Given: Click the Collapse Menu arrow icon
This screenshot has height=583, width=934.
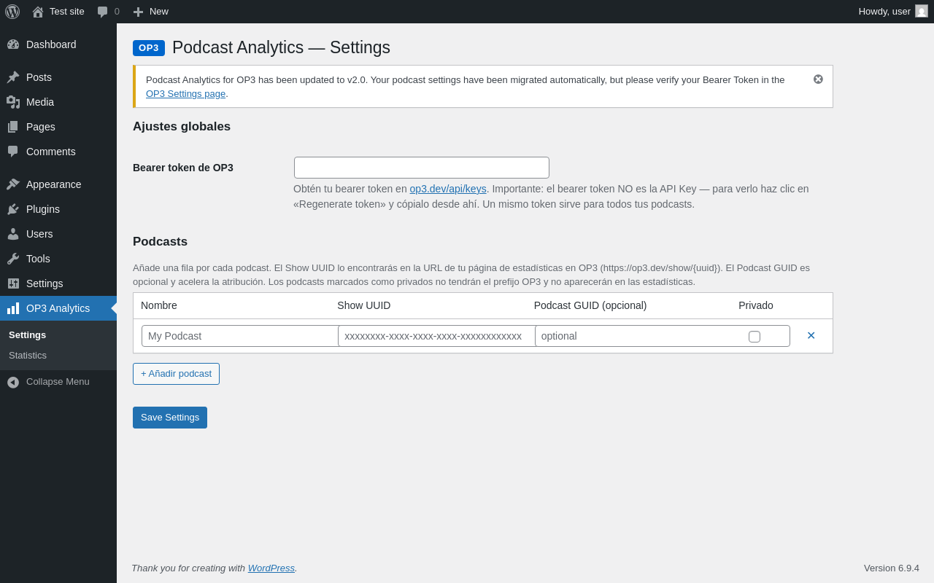Looking at the screenshot, I should [13, 382].
